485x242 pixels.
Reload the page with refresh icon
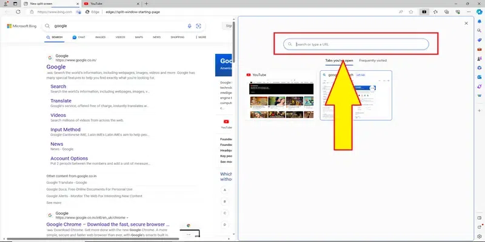click(18, 11)
